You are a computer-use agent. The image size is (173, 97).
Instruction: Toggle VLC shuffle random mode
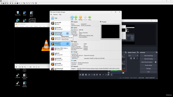click(x=39, y=67)
